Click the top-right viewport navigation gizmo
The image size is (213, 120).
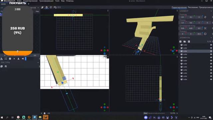[x=174, y=50]
